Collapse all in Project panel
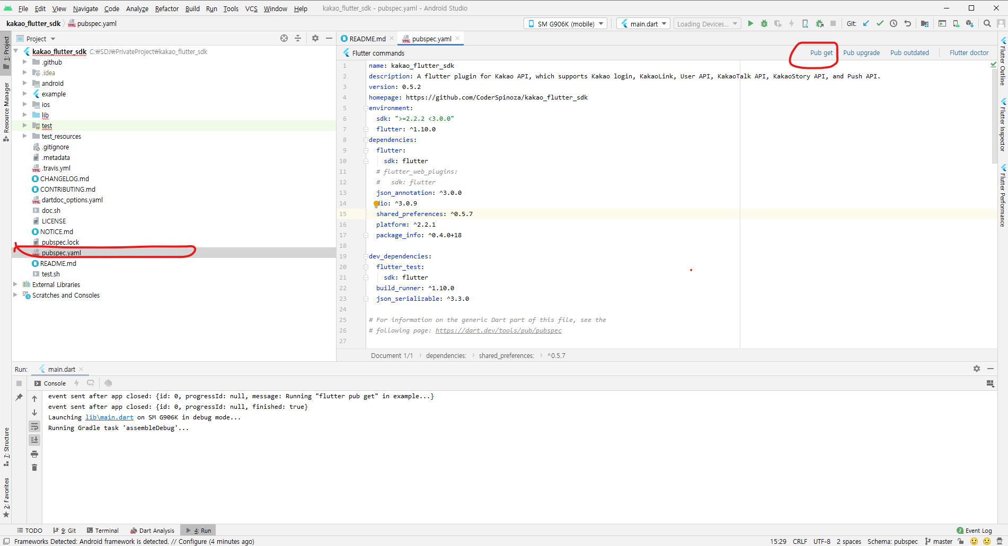 click(x=298, y=38)
